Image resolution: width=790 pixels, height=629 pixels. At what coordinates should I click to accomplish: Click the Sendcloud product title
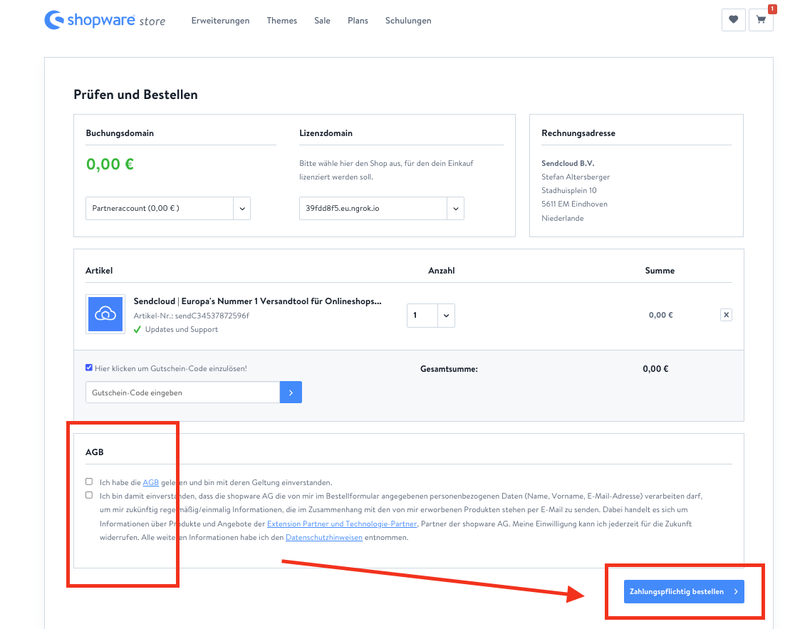(x=257, y=301)
